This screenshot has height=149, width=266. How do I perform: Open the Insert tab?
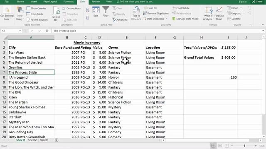click(x=34, y=2)
